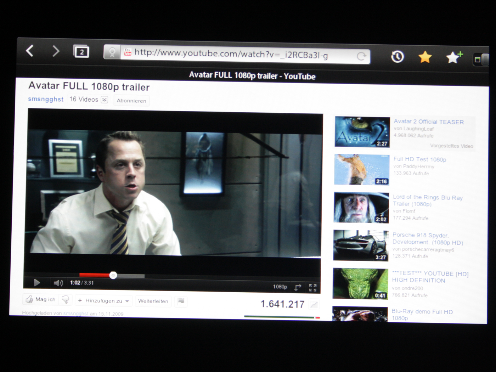Open the Porsche 918 Spyder car thumbnail
Viewport: 496px width, 372px height.
pyautogui.click(x=361, y=246)
